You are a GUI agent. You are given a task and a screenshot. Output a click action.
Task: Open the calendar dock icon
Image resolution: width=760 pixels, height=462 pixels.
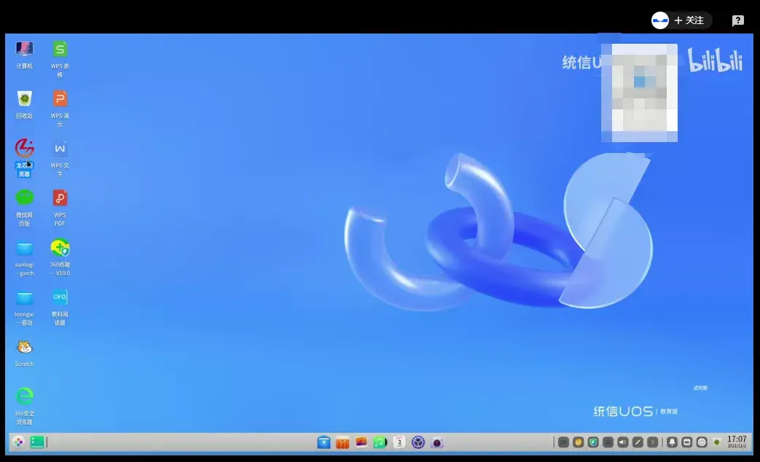399,442
